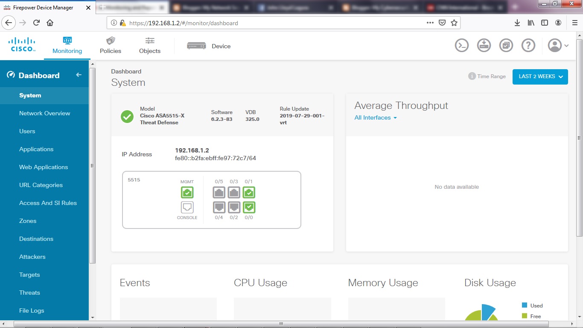Select the Monitoring icon in the navigation
The height and width of the screenshot is (328, 583).
click(x=67, y=45)
